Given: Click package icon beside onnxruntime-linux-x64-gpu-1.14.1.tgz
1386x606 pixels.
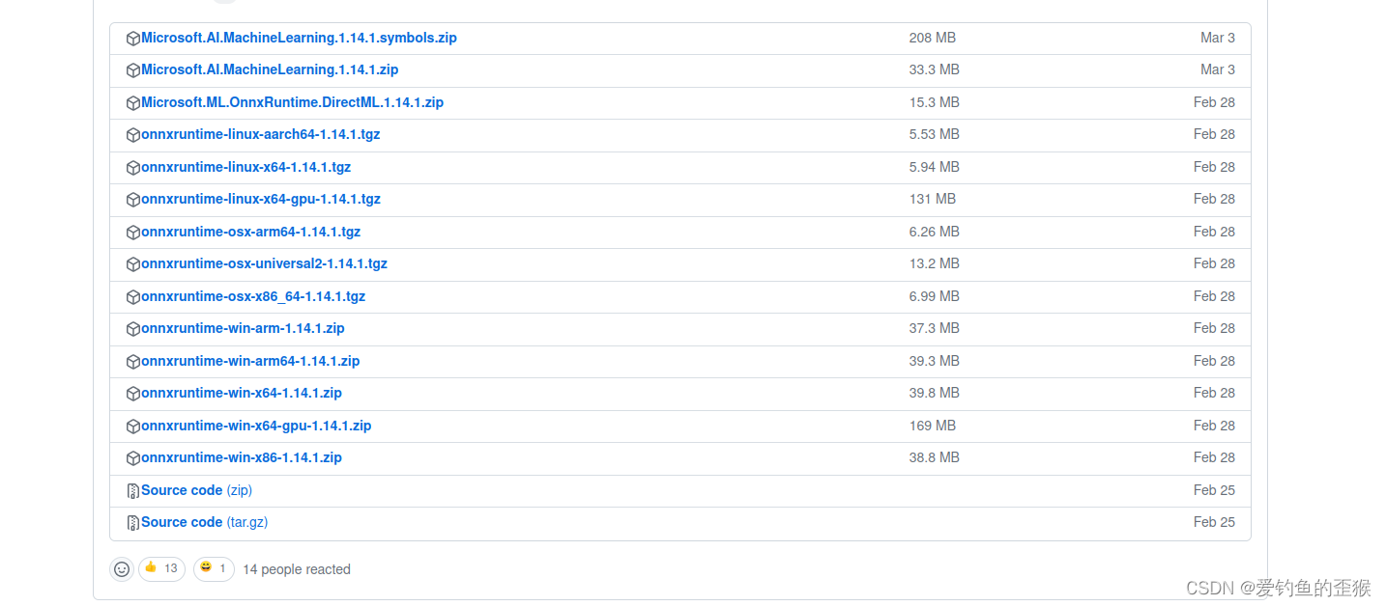Looking at the screenshot, I should coord(133,200).
